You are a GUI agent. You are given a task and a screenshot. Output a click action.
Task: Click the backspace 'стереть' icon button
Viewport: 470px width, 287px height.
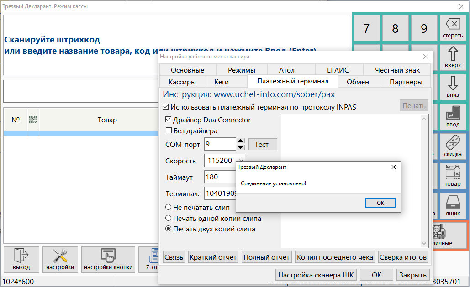point(453,28)
